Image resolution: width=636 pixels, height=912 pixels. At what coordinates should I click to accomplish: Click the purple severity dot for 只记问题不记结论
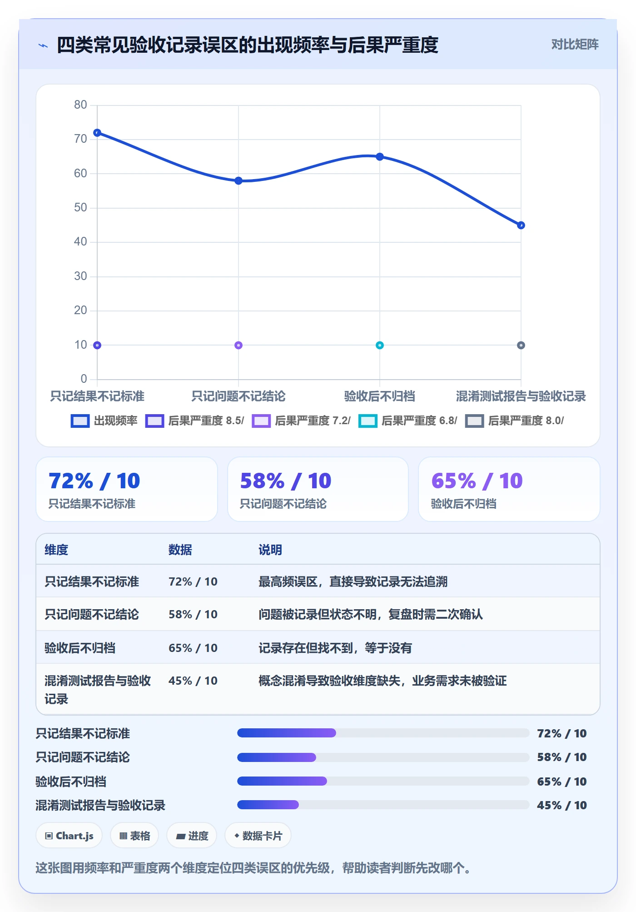point(238,345)
